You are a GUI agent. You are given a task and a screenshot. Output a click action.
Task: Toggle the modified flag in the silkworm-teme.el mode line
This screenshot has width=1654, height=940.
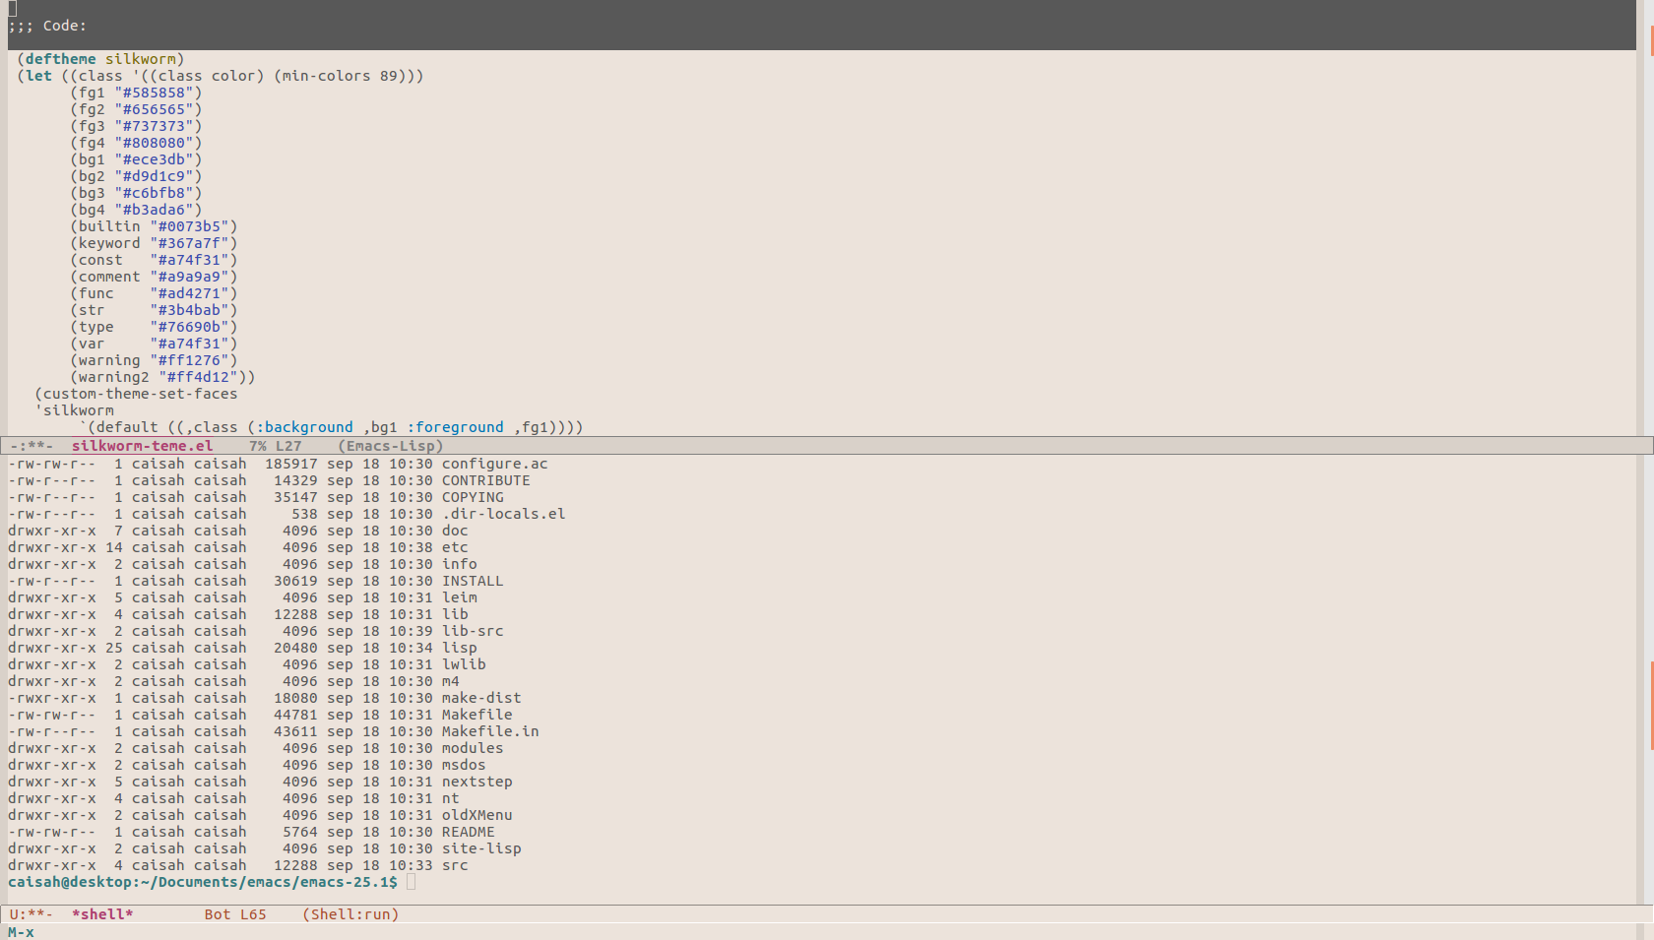pyautogui.click(x=38, y=446)
